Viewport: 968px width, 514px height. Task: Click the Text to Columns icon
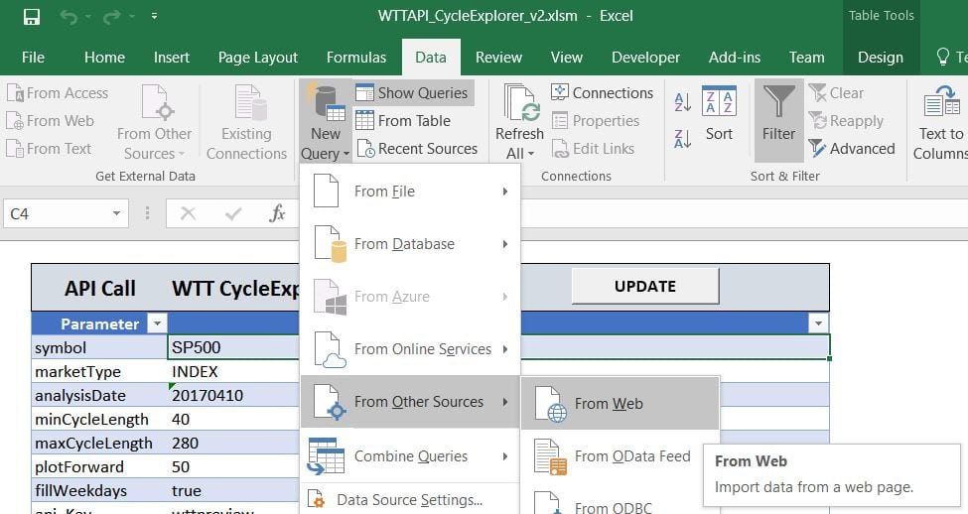[940, 121]
